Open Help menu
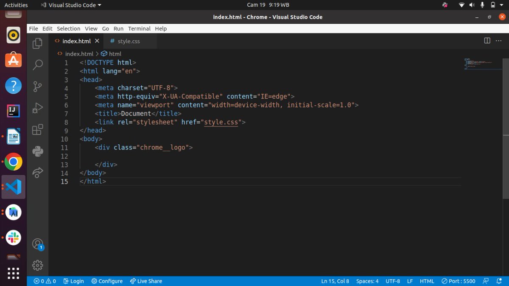 click(161, 28)
